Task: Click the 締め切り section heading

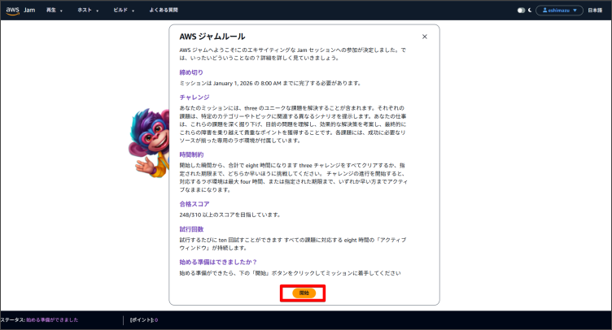Action: [x=191, y=72]
